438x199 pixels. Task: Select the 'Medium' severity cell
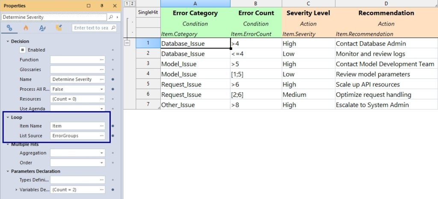(308, 95)
